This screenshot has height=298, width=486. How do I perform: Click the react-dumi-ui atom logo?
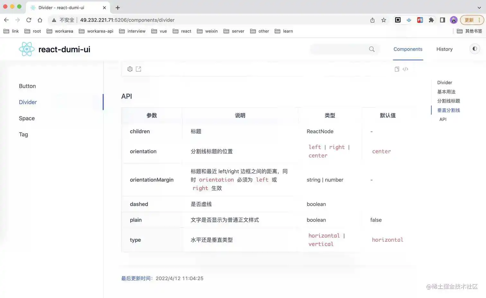26,49
